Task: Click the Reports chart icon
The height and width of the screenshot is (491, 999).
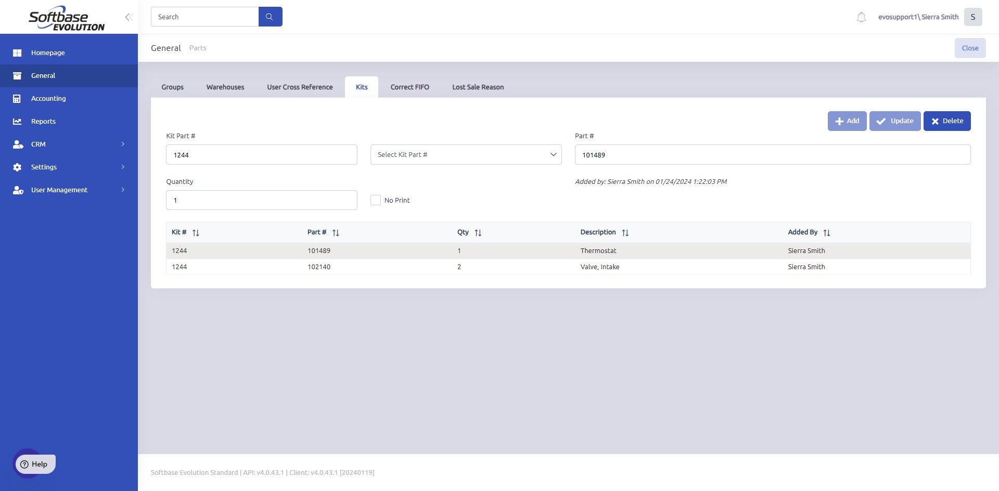Action: coord(17,121)
